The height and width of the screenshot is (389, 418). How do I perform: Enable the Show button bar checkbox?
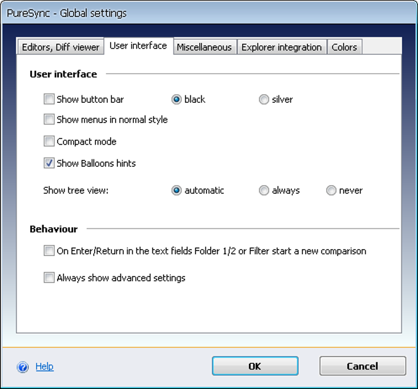coord(49,99)
